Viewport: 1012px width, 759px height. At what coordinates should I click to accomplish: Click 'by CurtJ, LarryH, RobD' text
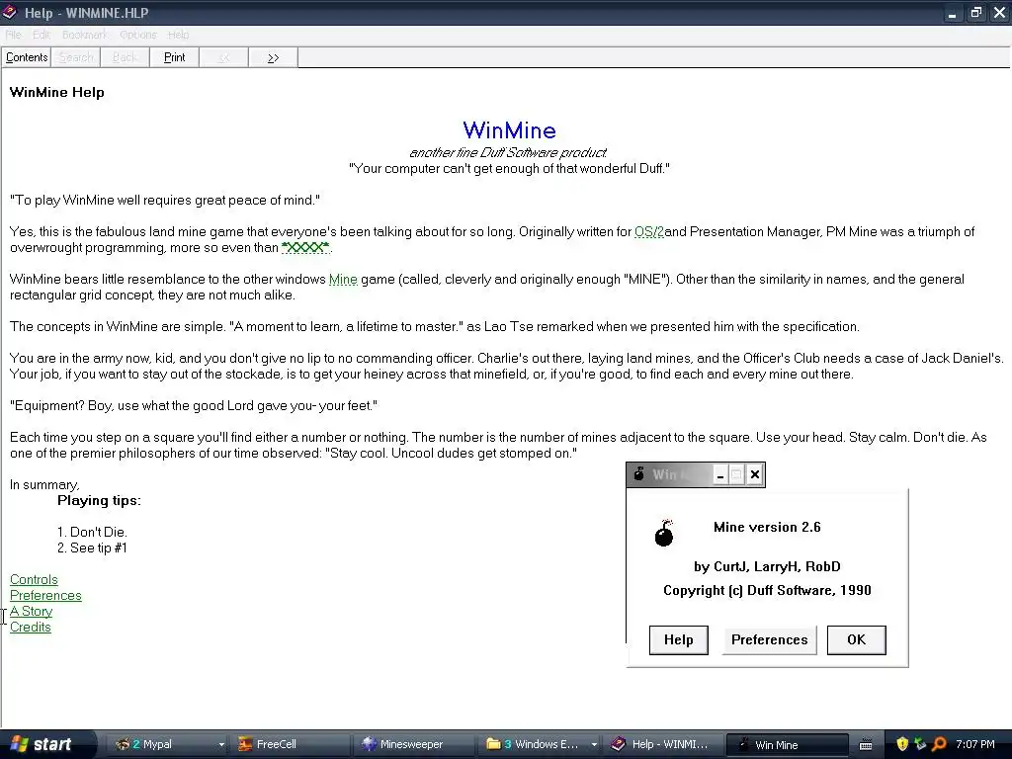(x=767, y=566)
